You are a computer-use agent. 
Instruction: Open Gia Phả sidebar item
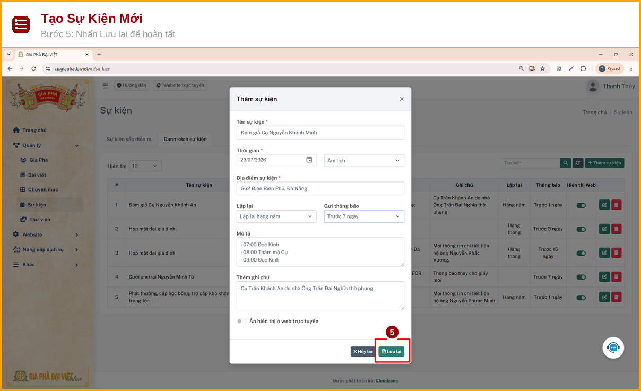[x=38, y=160]
